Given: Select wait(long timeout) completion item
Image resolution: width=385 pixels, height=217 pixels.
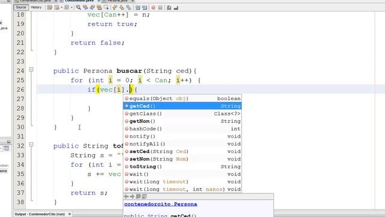Looking at the screenshot, I should pos(182,182).
